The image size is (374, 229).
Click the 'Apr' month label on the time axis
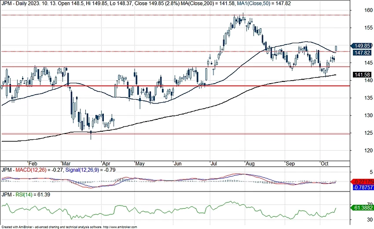click(x=106, y=163)
